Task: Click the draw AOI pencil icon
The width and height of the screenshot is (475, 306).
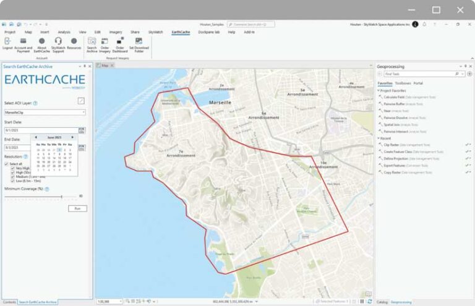Action: (x=81, y=101)
